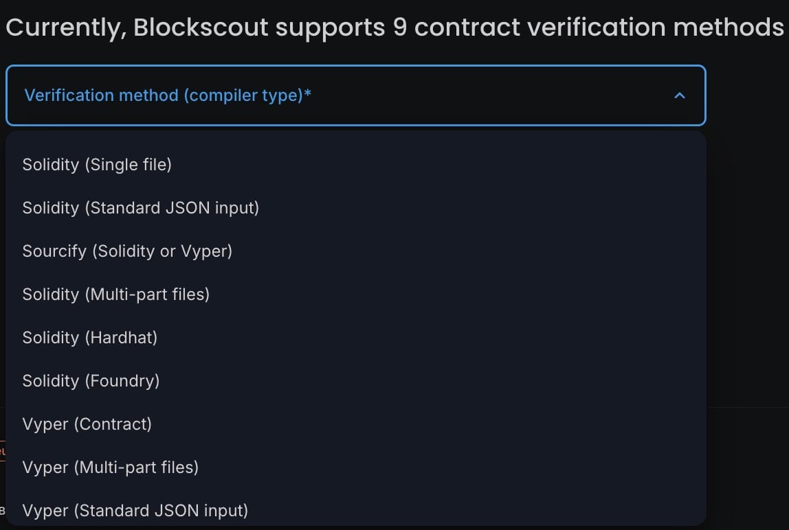Select Solidity (Single file) verification method
The height and width of the screenshot is (530, 789).
(x=97, y=165)
